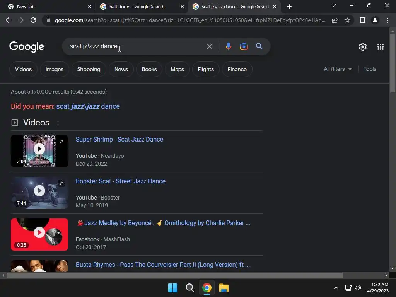Open Bopster Scat - Street Jazz Dance link
396x297 pixels.
click(x=121, y=181)
